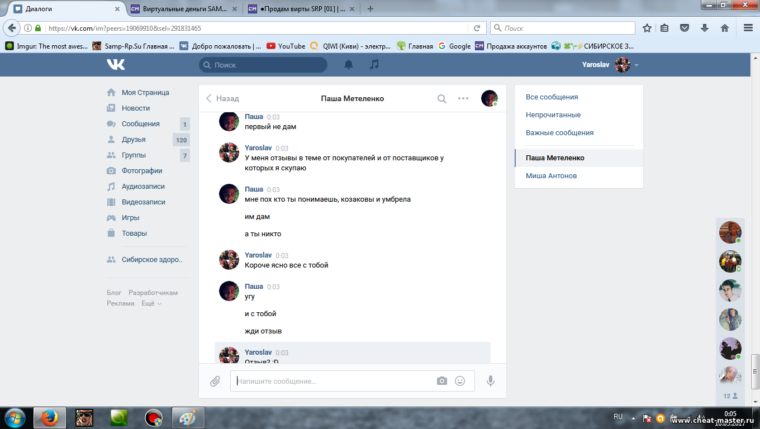Switch to Миша Антонов conversation
The height and width of the screenshot is (429, 760).
point(551,176)
